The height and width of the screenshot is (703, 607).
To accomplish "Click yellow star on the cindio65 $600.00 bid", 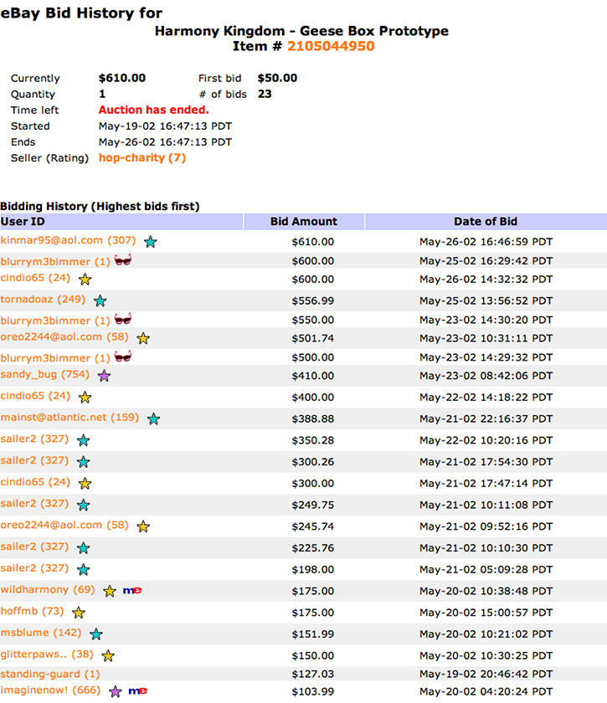I will click(x=85, y=280).
